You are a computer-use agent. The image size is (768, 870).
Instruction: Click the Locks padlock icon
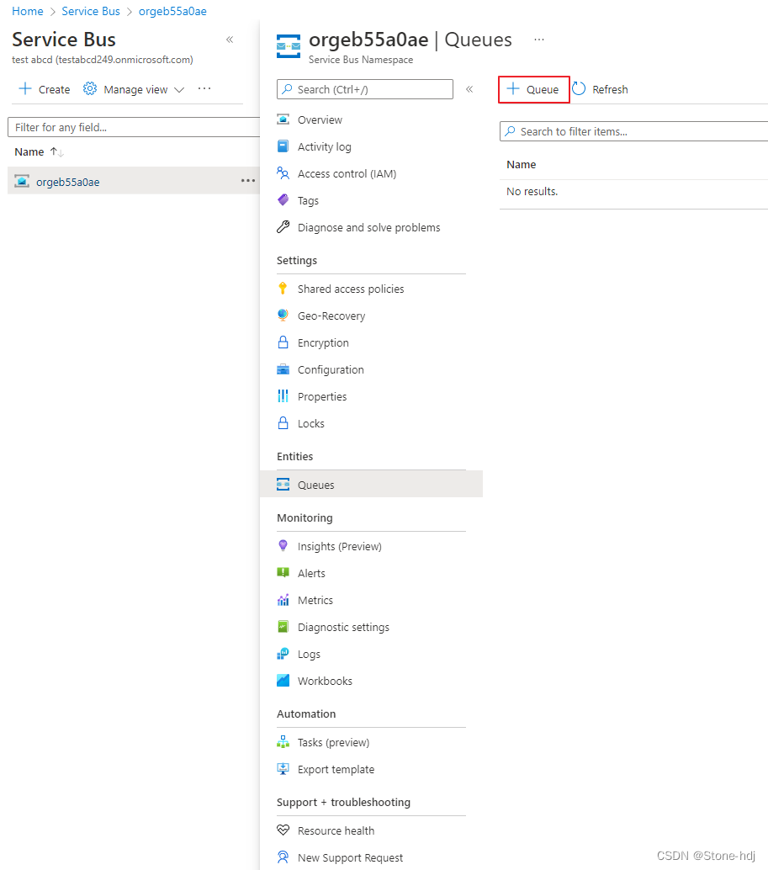pos(283,422)
